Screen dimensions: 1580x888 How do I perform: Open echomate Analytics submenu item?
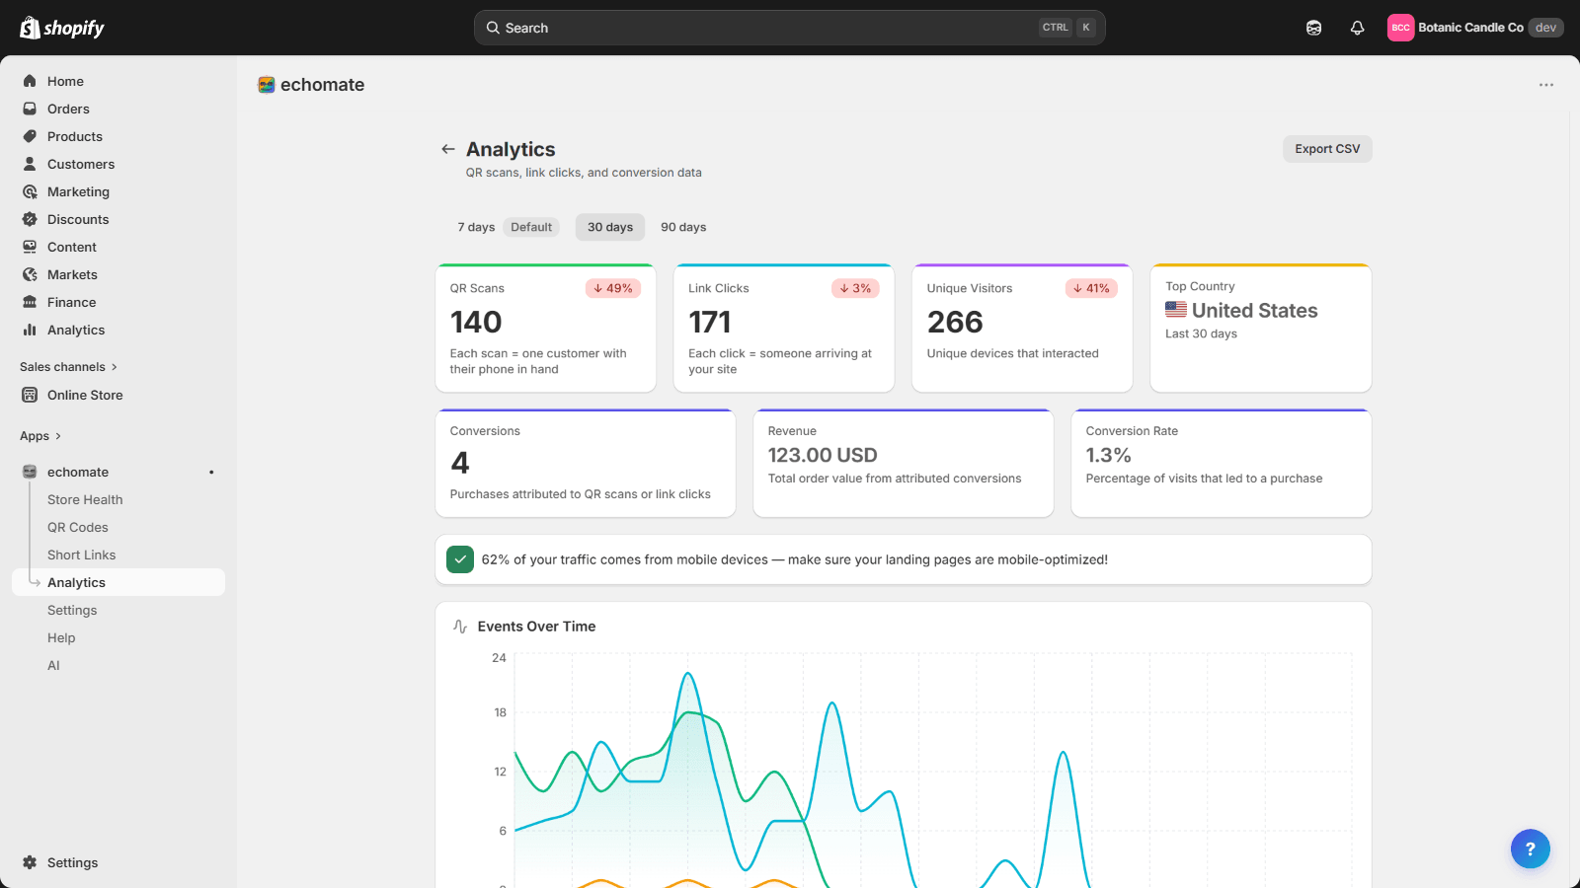(118, 582)
